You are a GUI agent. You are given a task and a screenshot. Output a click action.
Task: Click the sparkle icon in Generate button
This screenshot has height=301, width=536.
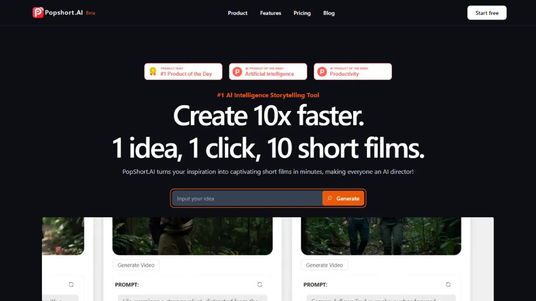[330, 198]
